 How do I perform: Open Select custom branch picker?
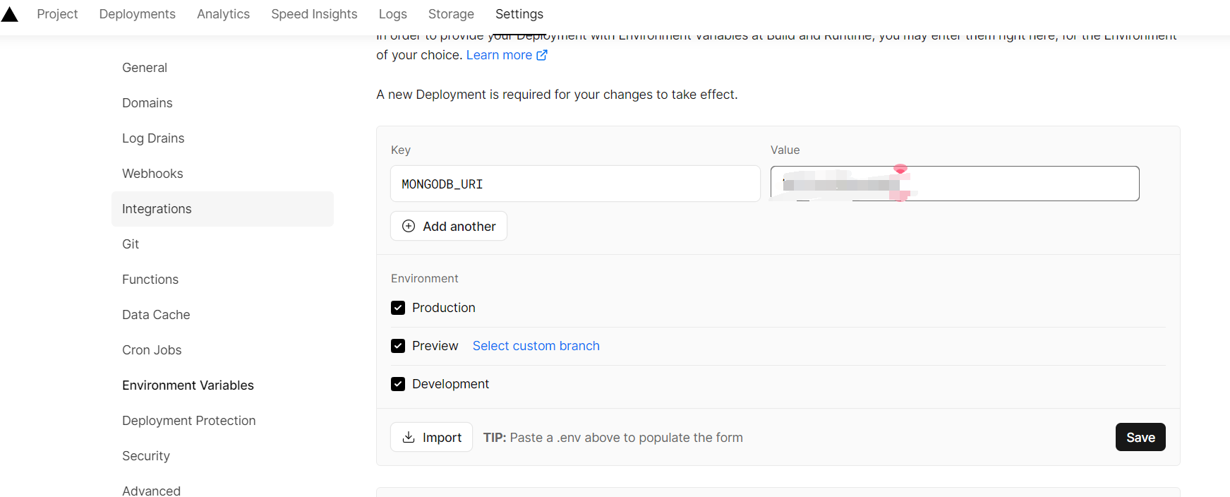click(x=536, y=346)
